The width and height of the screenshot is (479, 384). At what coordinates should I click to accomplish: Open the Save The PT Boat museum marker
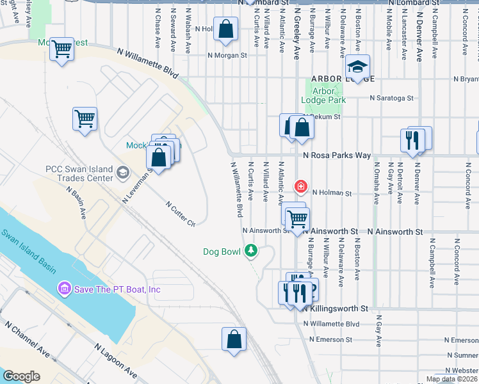(65, 289)
